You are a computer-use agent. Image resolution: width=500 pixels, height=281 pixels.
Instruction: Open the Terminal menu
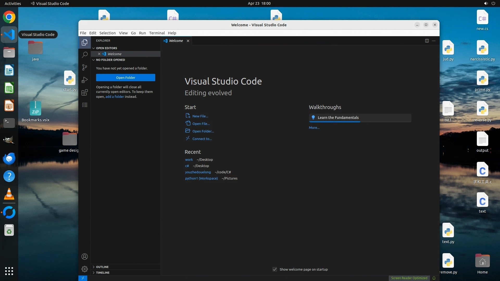(x=157, y=33)
